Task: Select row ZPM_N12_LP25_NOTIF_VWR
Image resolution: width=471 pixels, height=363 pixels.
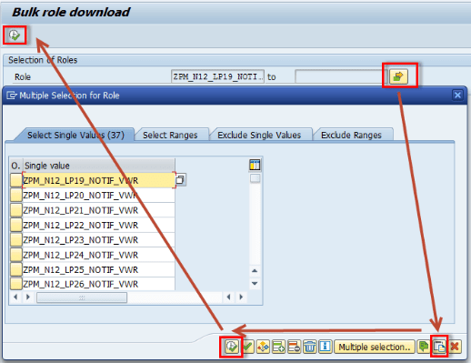Action: tap(99, 269)
